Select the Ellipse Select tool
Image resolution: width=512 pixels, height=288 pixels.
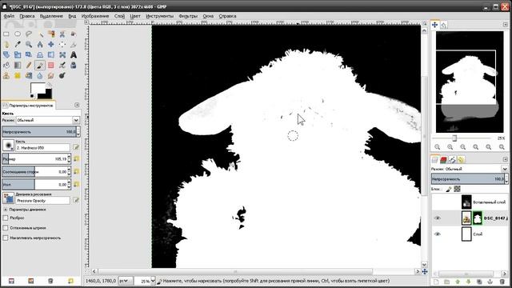pos(18,34)
